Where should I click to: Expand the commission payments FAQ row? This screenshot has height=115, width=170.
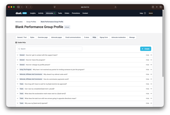(x=18, y=79)
